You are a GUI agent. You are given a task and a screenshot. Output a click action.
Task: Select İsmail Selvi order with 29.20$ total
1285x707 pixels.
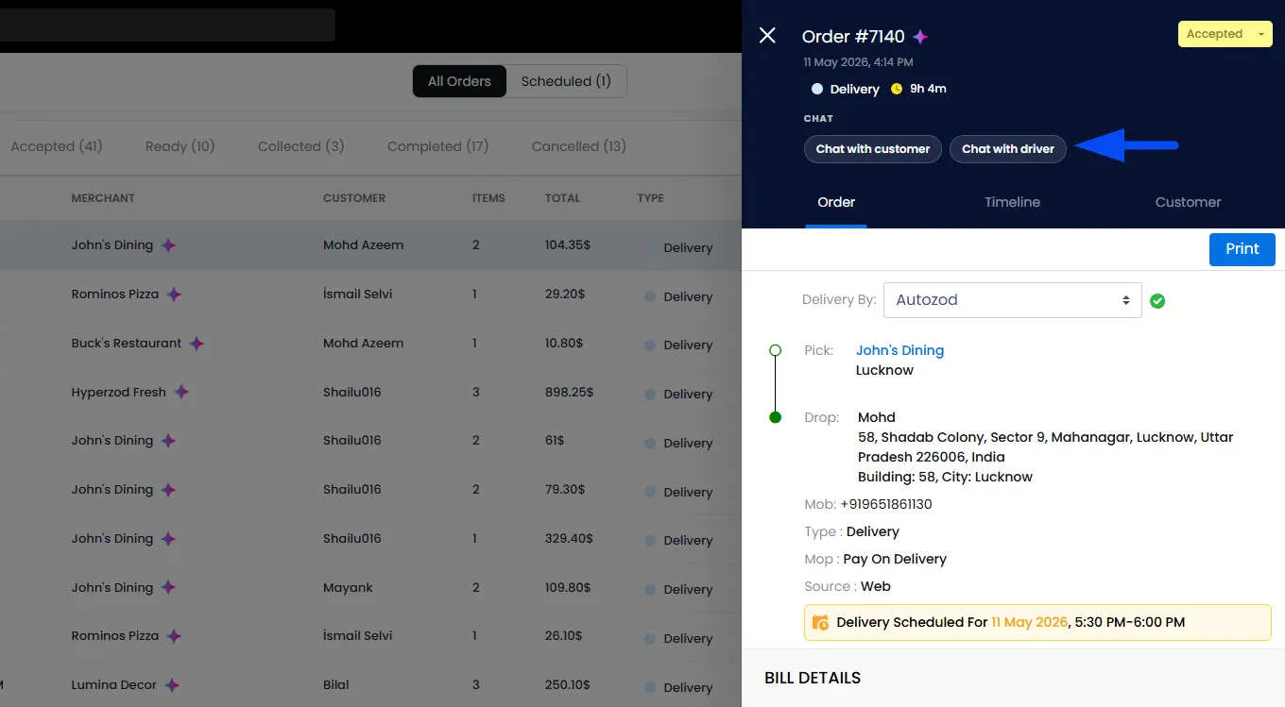point(357,295)
